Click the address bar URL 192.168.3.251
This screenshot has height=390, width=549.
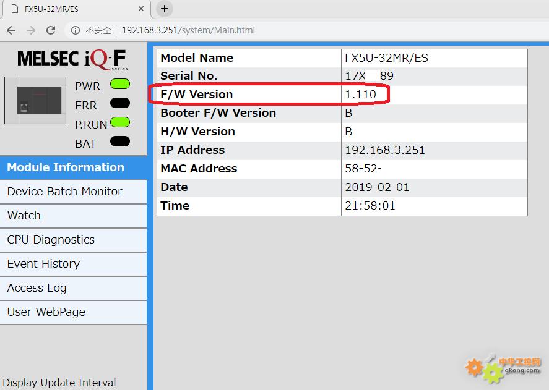coord(188,30)
